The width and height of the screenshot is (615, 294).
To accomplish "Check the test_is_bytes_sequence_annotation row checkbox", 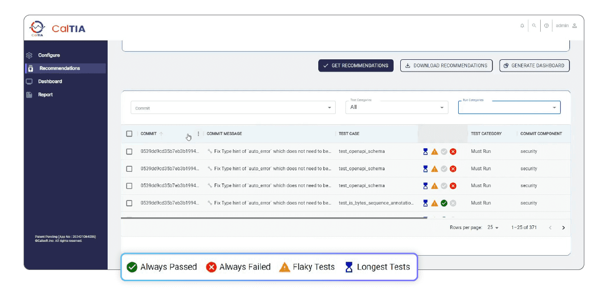I will pyautogui.click(x=129, y=203).
